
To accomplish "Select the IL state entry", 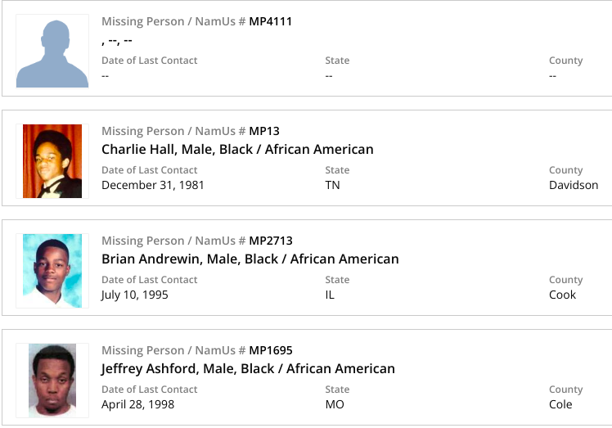I will coord(330,295).
